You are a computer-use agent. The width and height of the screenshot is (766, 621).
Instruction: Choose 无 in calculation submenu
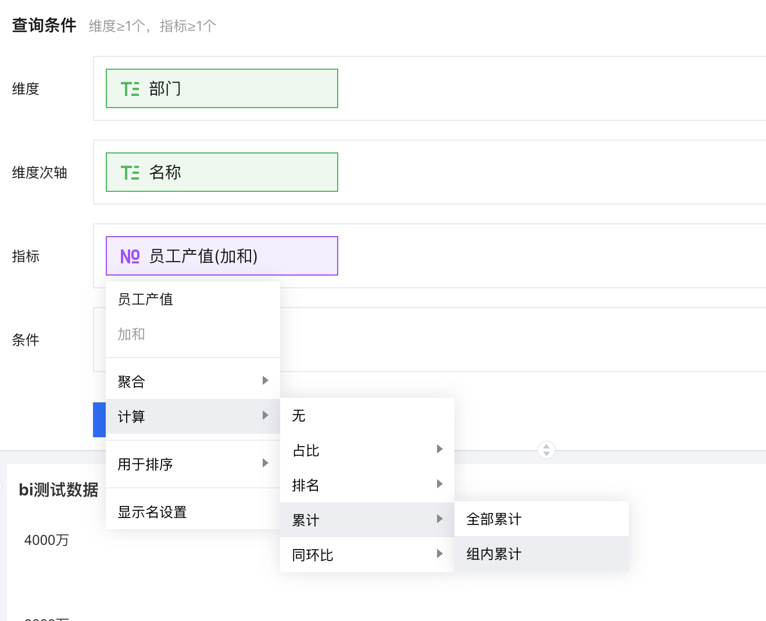[299, 416]
